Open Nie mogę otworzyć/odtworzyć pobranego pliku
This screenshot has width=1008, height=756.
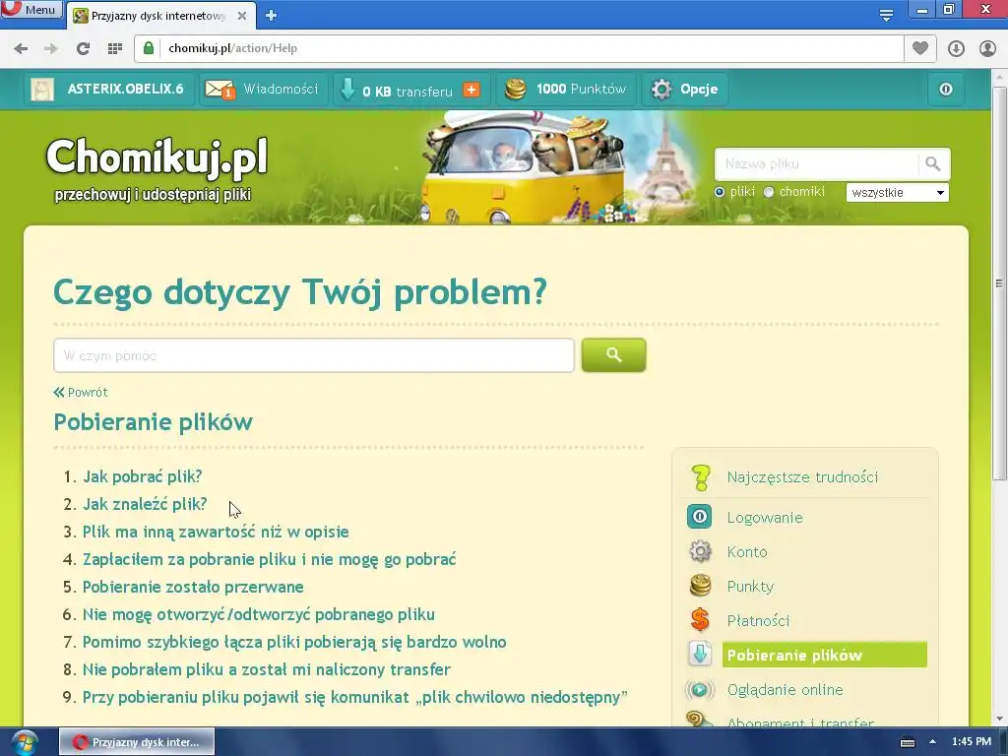[259, 614]
